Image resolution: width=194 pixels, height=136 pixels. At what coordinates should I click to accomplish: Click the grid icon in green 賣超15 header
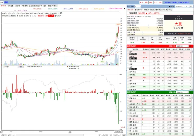(190, 92)
